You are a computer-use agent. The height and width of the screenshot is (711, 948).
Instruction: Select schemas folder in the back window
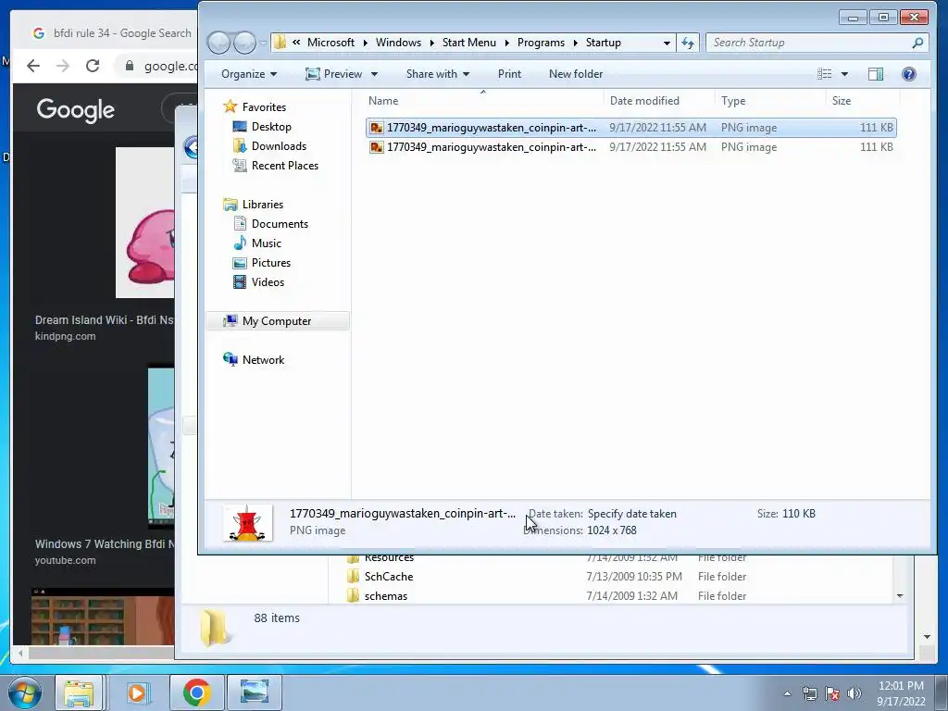coord(386,596)
